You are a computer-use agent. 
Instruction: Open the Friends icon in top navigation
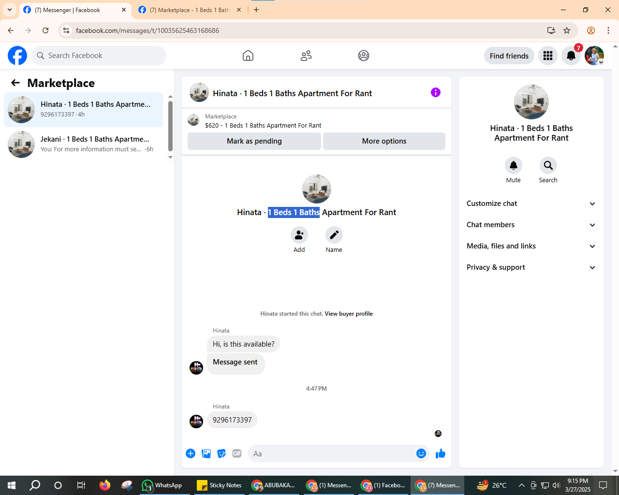(x=306, y=56)
